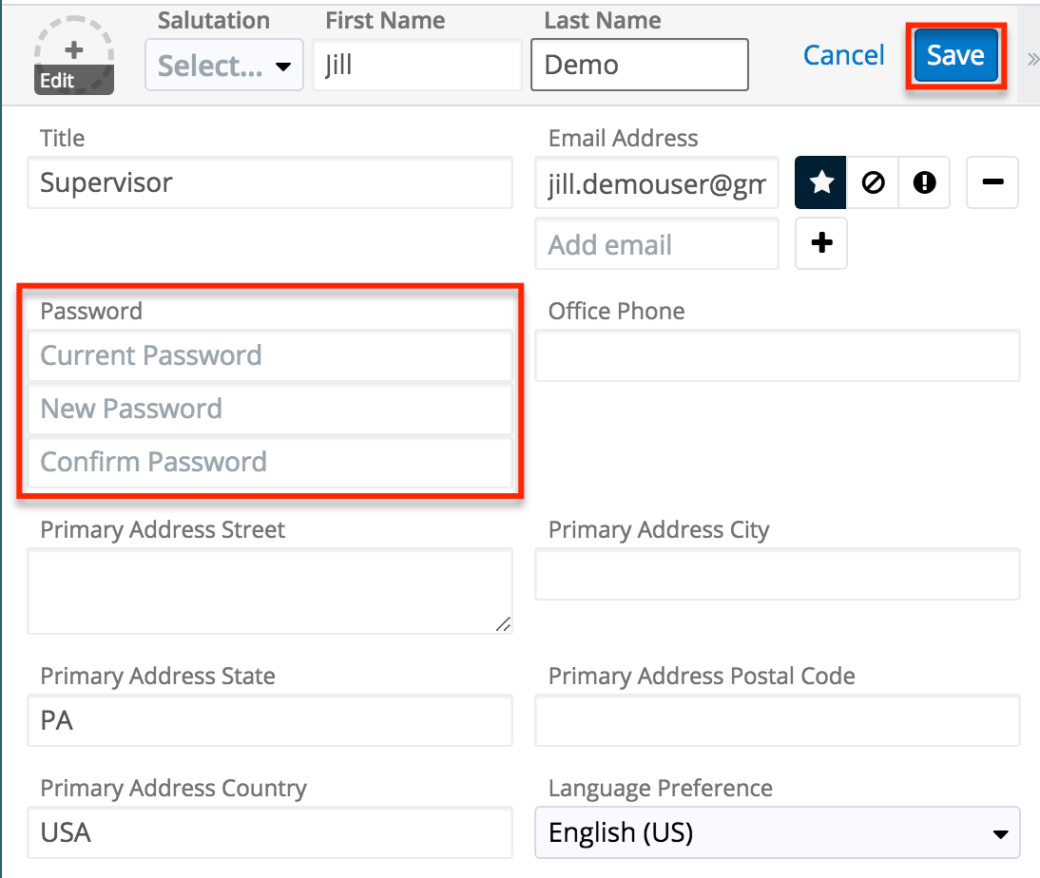Screen dimensions: 1040x878
Task: Mark email as primary with star icon
Action: coord(821,182)
